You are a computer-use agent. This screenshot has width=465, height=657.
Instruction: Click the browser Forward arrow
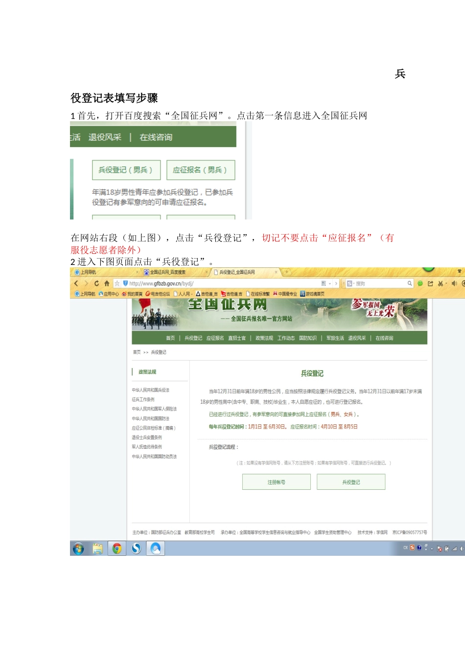click(x=86, y=284)
